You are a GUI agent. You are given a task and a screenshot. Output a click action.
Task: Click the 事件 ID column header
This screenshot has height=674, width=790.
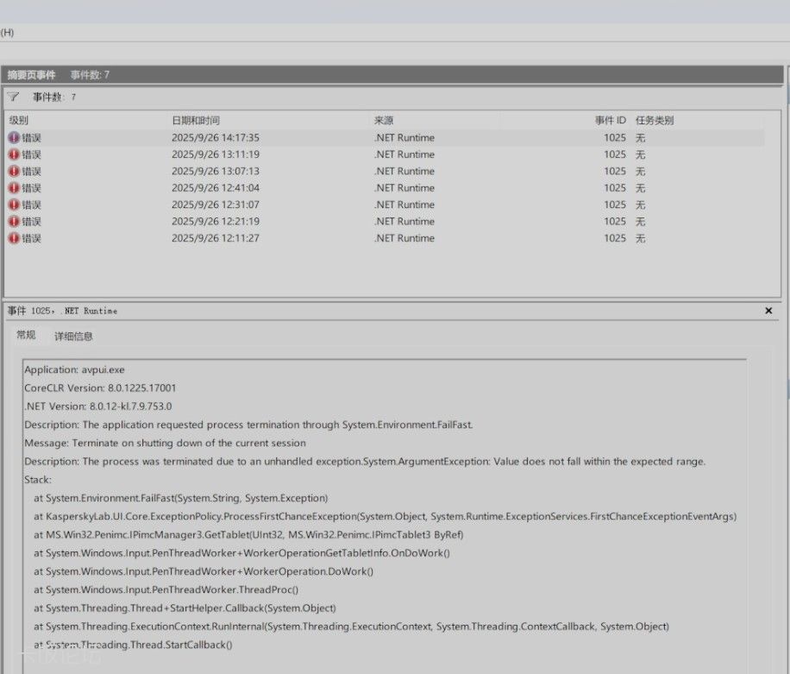click(610, 121)
